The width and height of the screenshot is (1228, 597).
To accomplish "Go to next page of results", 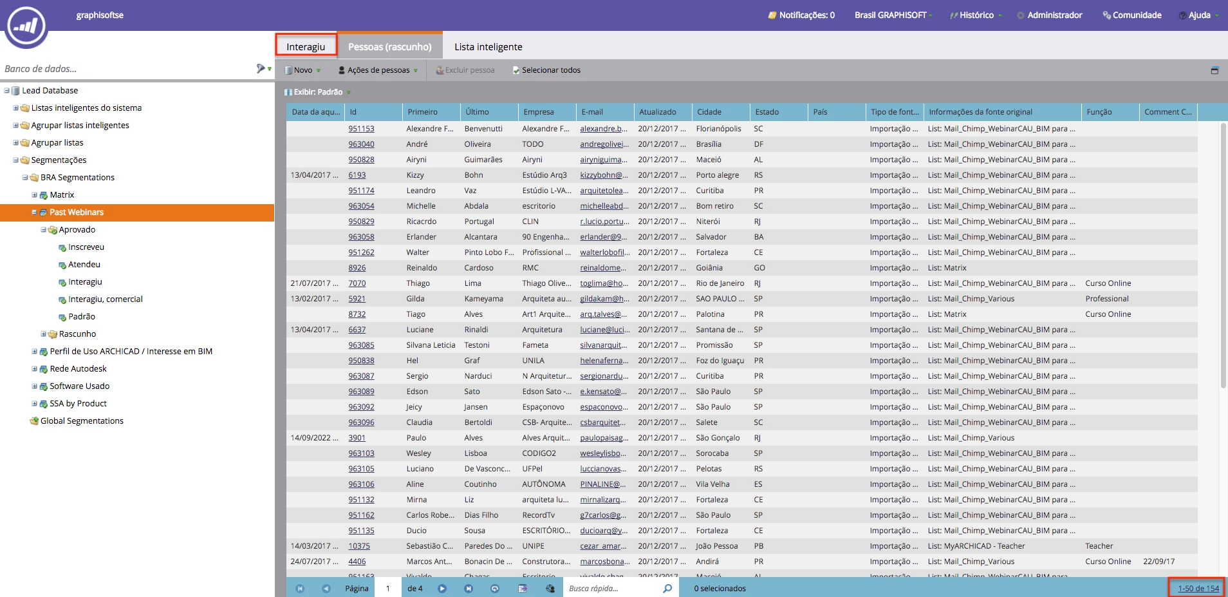I will [442, 588].
